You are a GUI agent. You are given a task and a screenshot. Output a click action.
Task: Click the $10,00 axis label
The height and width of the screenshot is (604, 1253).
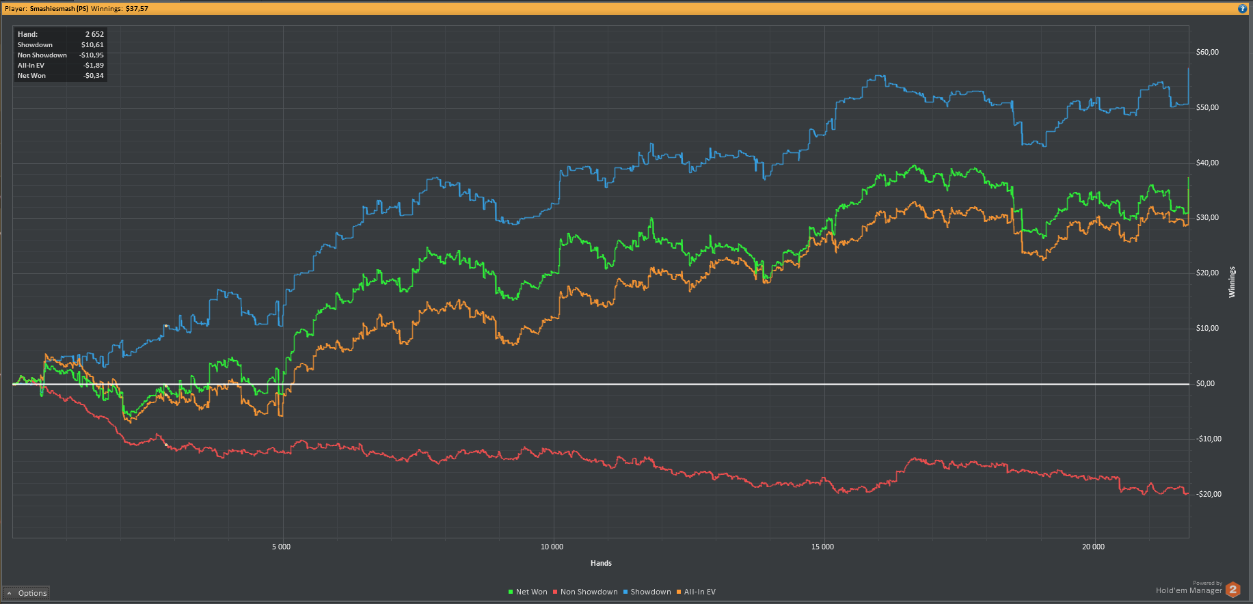coord(1207,328)
